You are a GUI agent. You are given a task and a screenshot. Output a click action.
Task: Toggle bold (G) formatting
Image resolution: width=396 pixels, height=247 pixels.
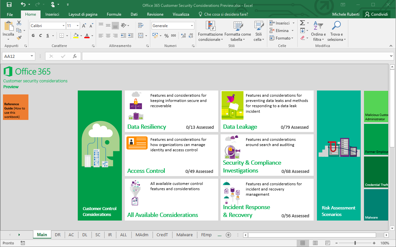click(x=33, y=36)
